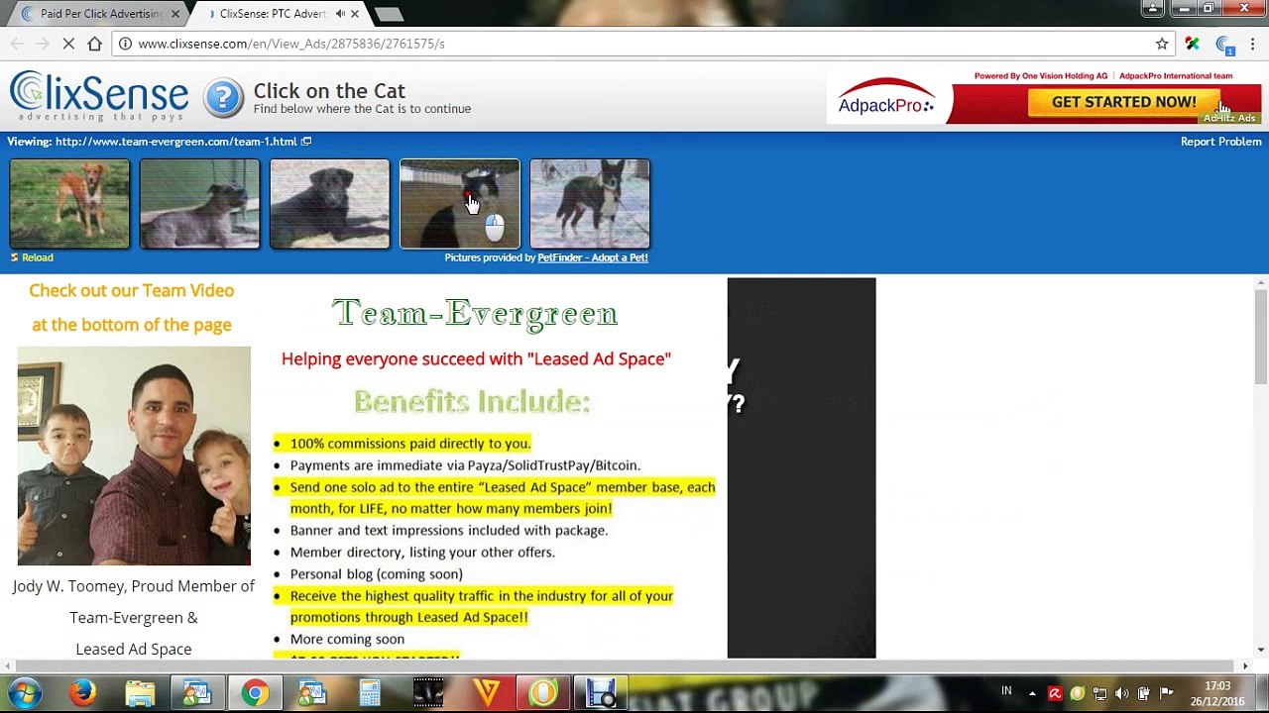Click the horizontal scrollbar left arrow
Image resolution: width=1269 pixels, height=713 pixels.
[x=6, y=665]
